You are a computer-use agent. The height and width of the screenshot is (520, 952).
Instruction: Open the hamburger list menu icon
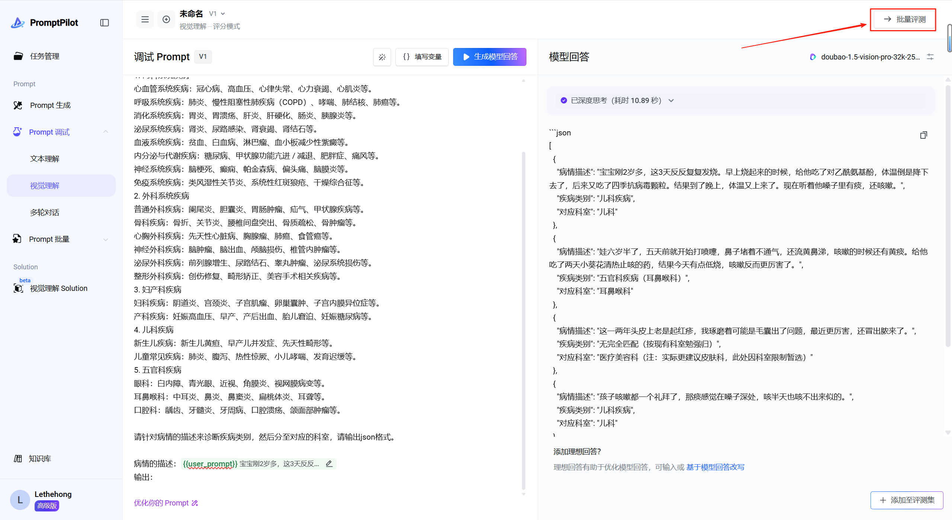[x=145, y=19]
